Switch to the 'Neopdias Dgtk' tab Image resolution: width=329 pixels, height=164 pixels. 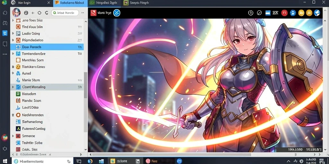pyautogui.click(x=104, y=3)
